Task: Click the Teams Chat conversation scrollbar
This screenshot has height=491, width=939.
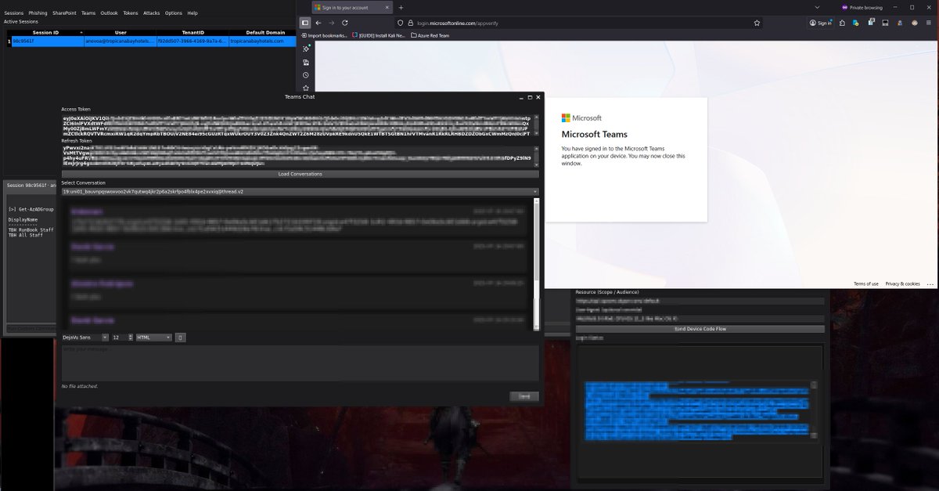Action: click(x=536, y=264)
